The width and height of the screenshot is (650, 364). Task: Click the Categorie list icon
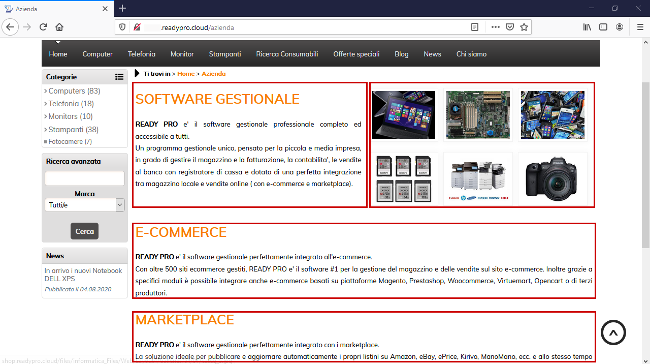pos(119,77)
